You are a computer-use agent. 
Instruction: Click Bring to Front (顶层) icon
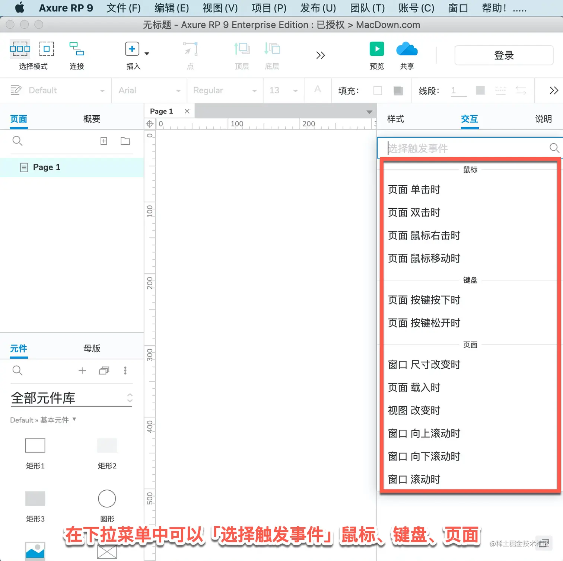pos(242,49)
